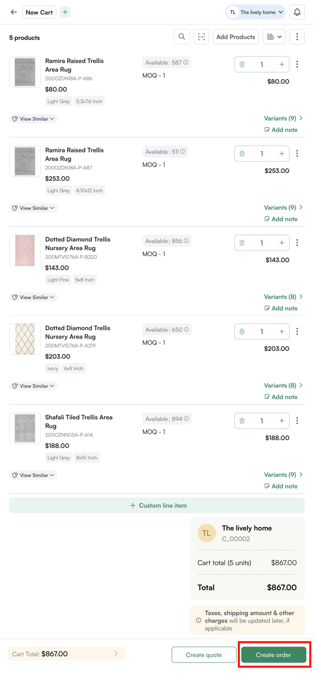Viewport: 314px width, 680px height.
Task: Click the Create quote button
Action: tap(204, 655)
